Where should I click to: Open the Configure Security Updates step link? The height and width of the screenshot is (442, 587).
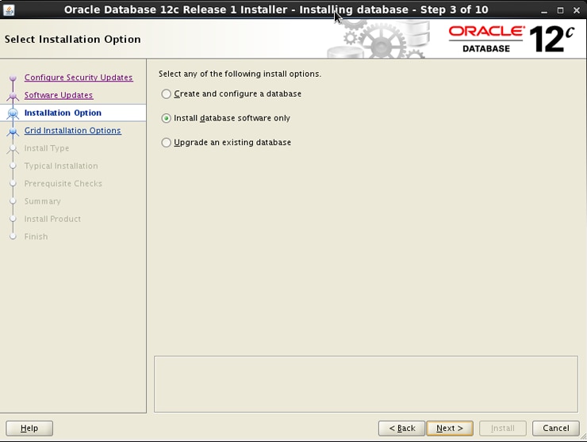click(x=79, y=78)
